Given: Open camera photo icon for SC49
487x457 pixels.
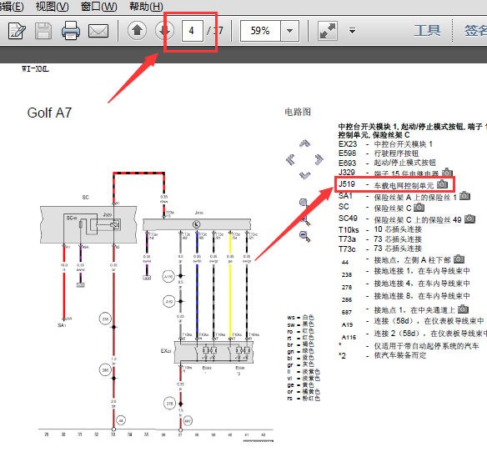Looking at the screenshot, I should (x=470, y=218).
